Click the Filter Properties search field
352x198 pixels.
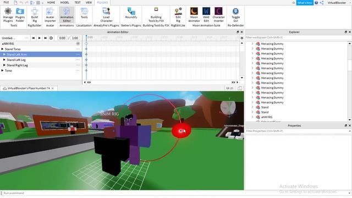(x=296, y=131)
